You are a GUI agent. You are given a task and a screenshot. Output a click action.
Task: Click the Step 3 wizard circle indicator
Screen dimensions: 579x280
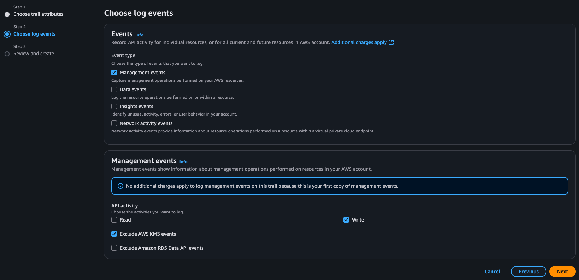7,54
